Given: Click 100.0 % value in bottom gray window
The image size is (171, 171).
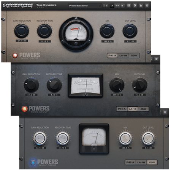Looking at the screenshot, I should click(x=125, y=148).
